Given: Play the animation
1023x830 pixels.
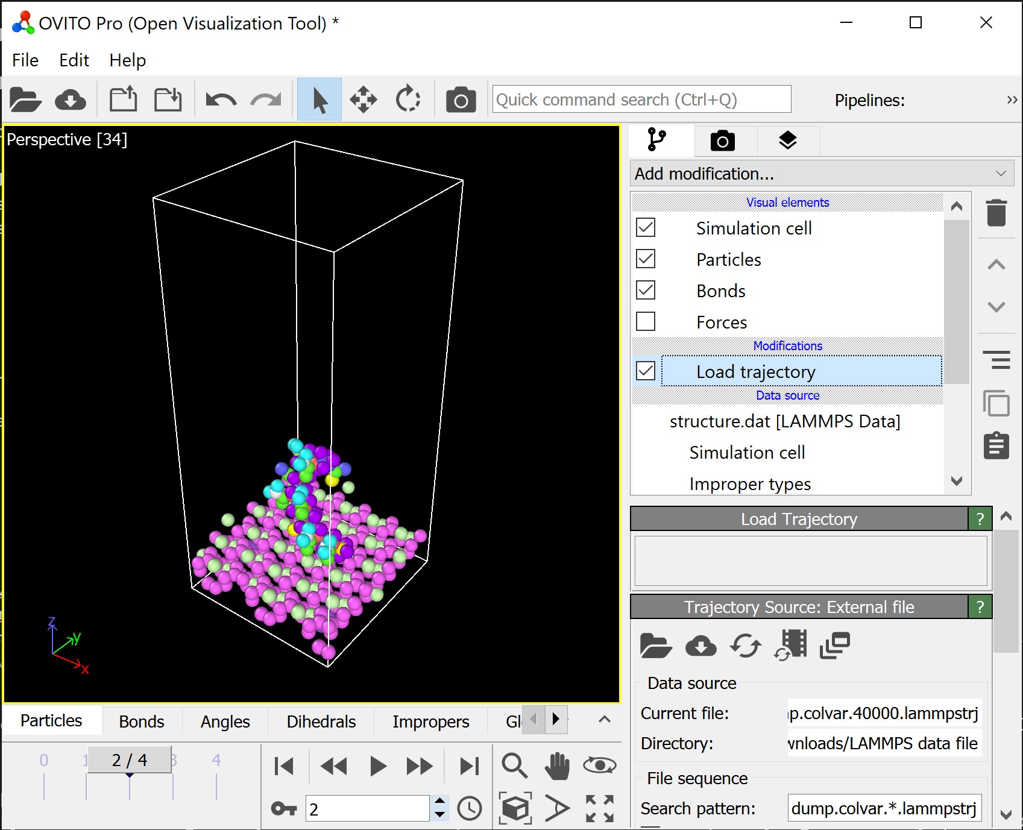Looking at the screenshot, I should point(377,766).
